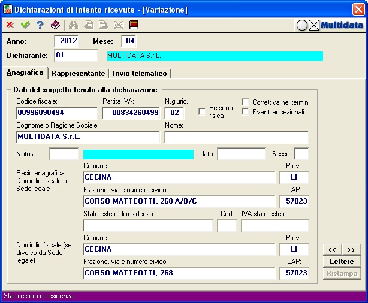Screen dimensions: 368x303
Task: Click the Mese field showing 04
Action: 129,41
